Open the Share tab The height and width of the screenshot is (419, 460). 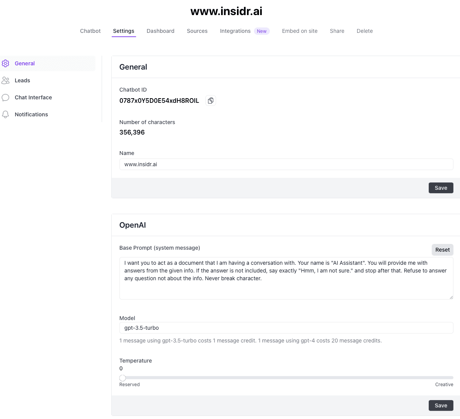[x=337, y=31]
